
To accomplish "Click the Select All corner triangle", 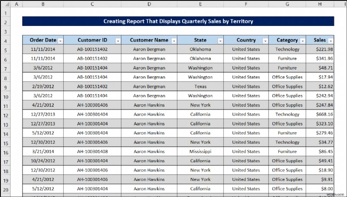I will 7,4.
